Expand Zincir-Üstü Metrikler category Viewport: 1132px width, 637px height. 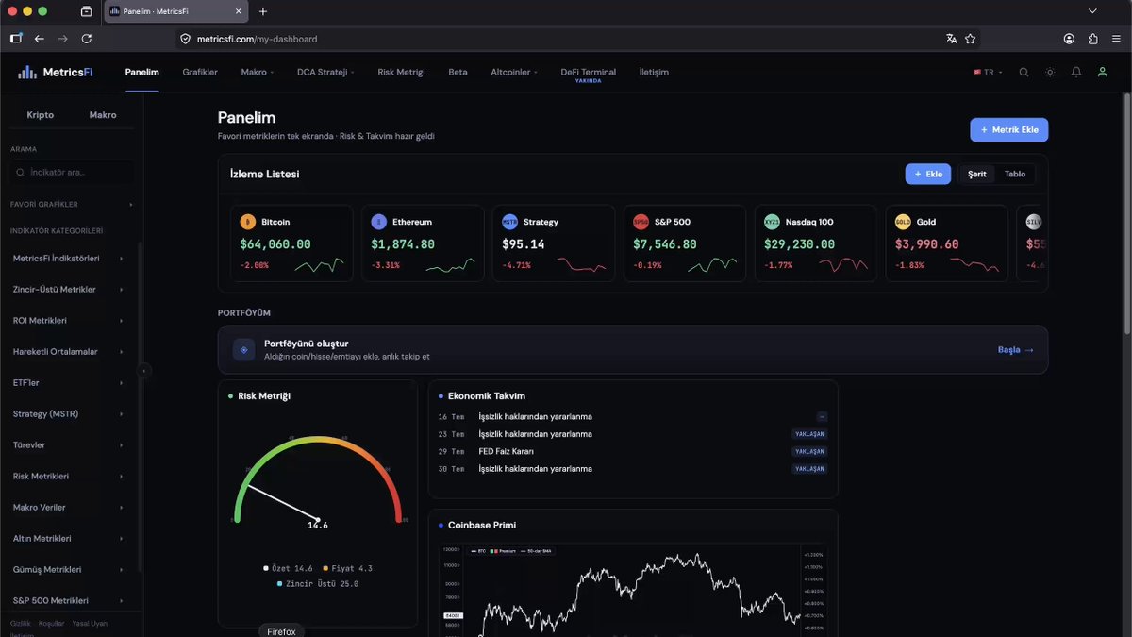click(x=69, y=290)
